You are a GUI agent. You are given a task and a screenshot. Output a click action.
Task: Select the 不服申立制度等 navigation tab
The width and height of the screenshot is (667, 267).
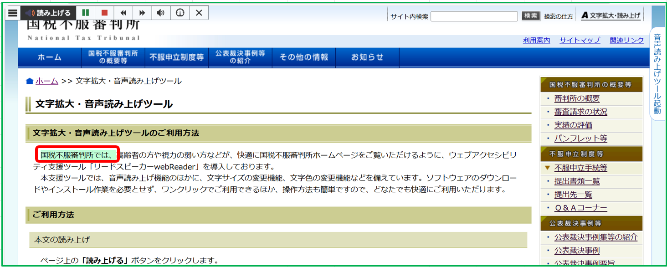(176, 57)
